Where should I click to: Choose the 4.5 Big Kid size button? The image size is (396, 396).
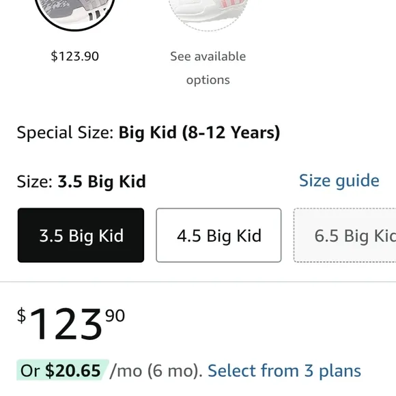pos(218,235)
